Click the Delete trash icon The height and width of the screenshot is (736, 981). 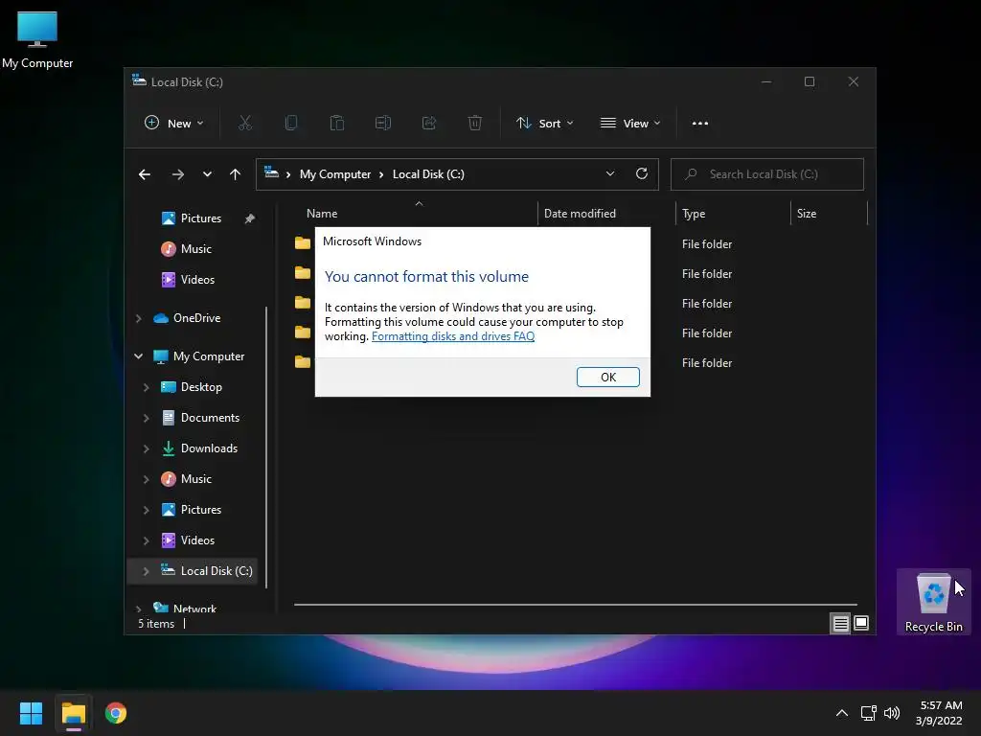pos(475,124)
